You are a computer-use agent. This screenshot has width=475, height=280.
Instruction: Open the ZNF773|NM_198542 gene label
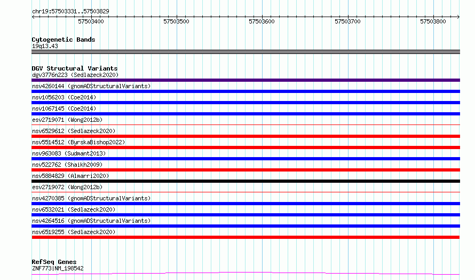coord(58,268)
